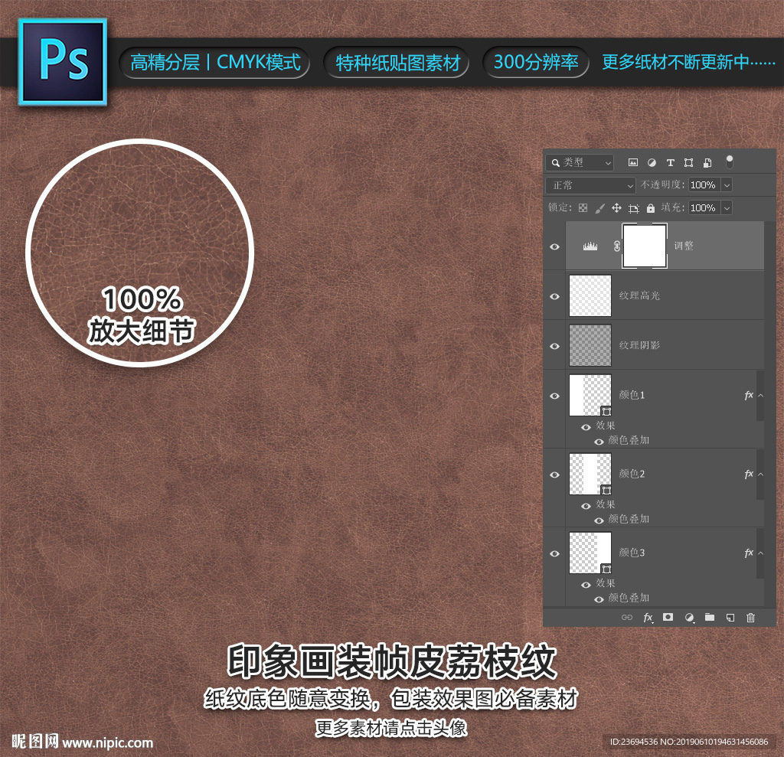The image size is (784, 757).
Task: Click the 高精分层 | CMYK模式 pill label
Action: click(x=215, y=63)
